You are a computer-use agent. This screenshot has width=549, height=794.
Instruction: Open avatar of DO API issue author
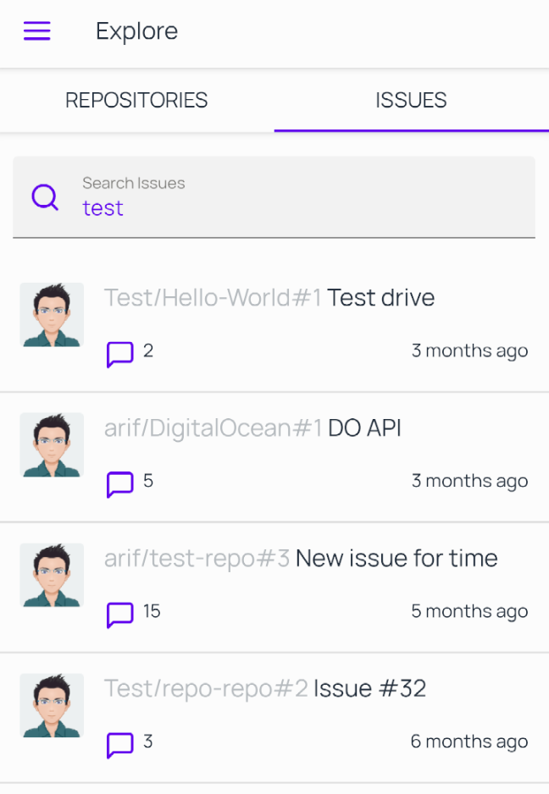(x=52, y=444)
